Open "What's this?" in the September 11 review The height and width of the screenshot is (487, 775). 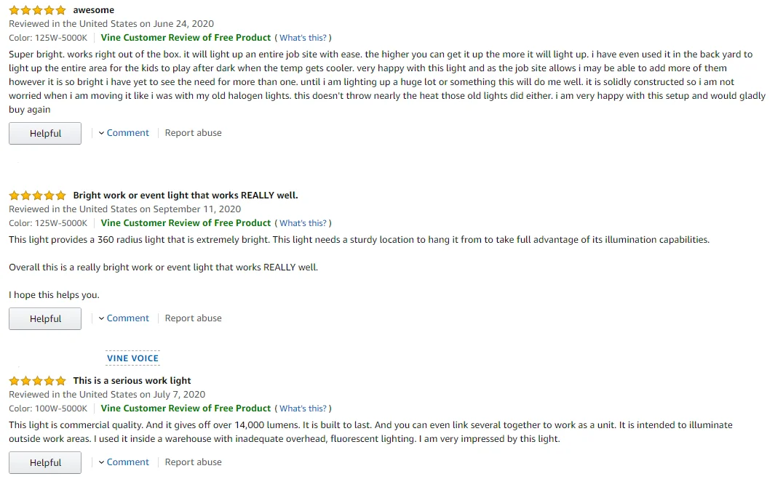303,223
